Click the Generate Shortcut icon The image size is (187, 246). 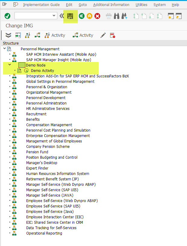point(179,16)
